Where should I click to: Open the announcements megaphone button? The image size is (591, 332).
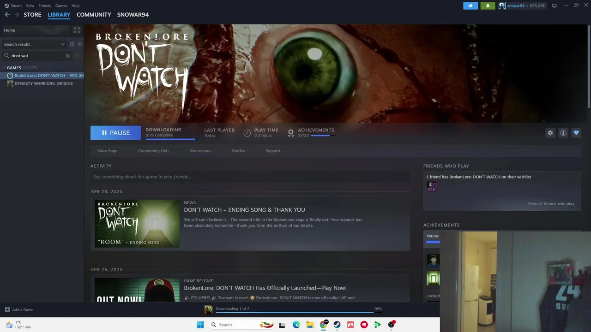470,6
